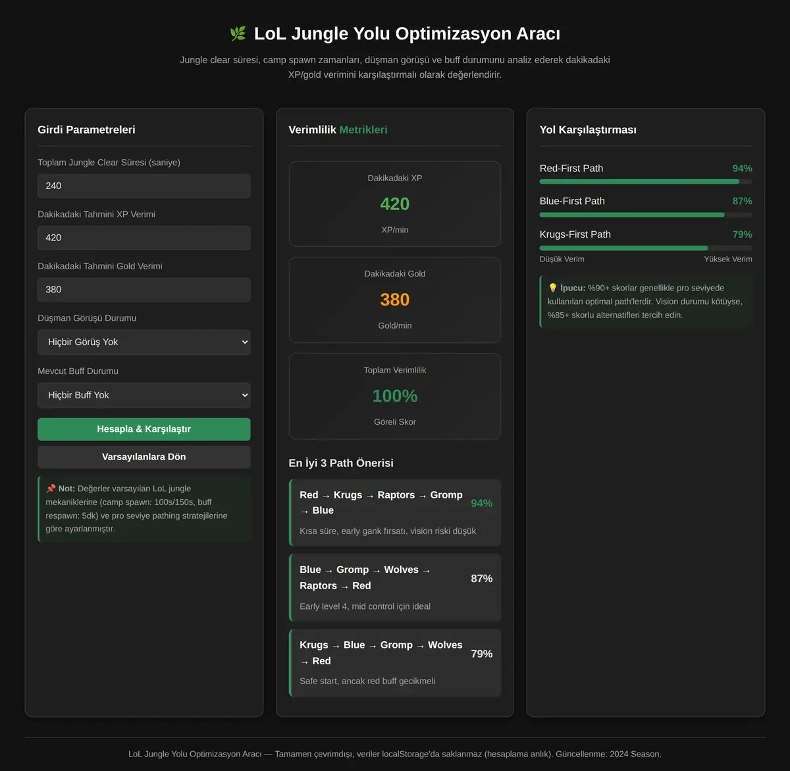This screenshot has height=771, width=790.
Task: Open the Düşman Görüşü Durumu dropdown
Action: click(x=144, y=342)
